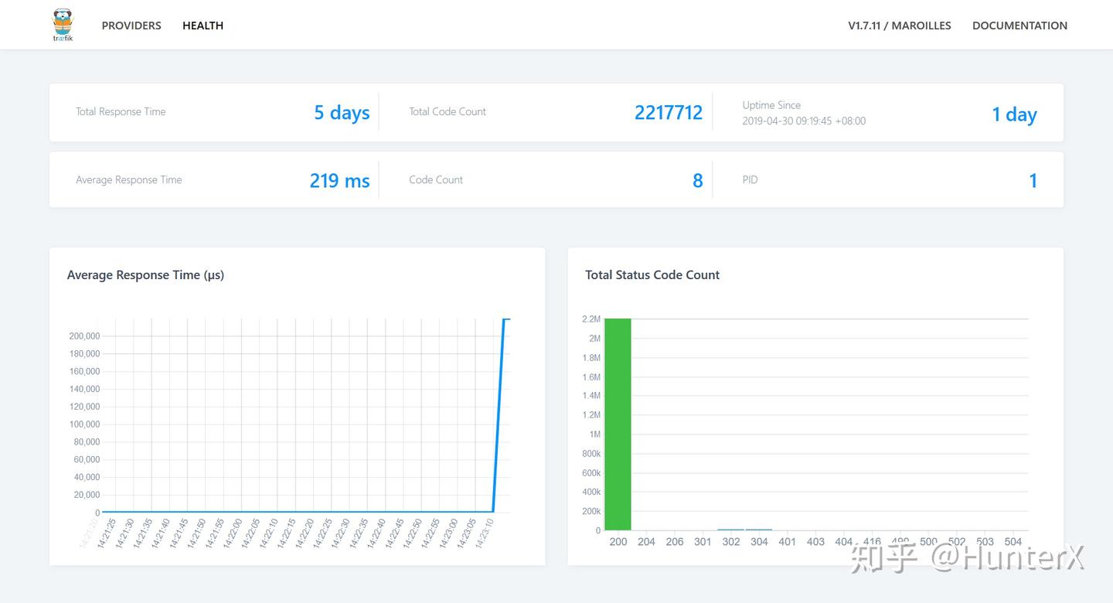Click the Total Status Code Count title
Image resolution: width=1113 pixels, height=603 pixels.
(x=652, y=274)
